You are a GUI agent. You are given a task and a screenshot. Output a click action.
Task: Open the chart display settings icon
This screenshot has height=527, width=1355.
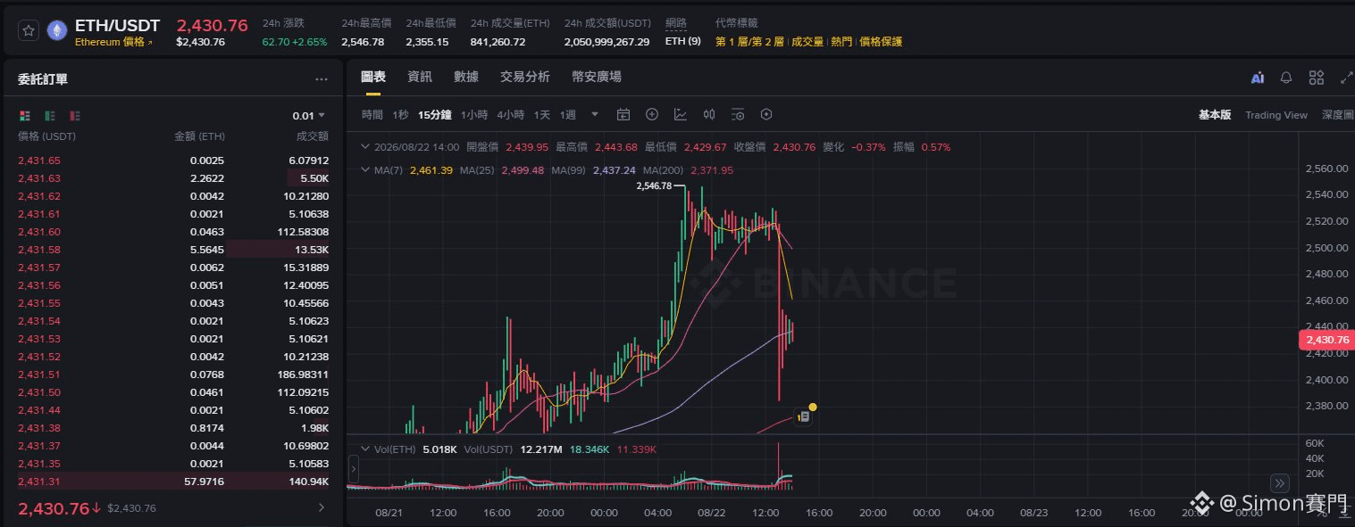pyautogui.click(x=738, y=114)
